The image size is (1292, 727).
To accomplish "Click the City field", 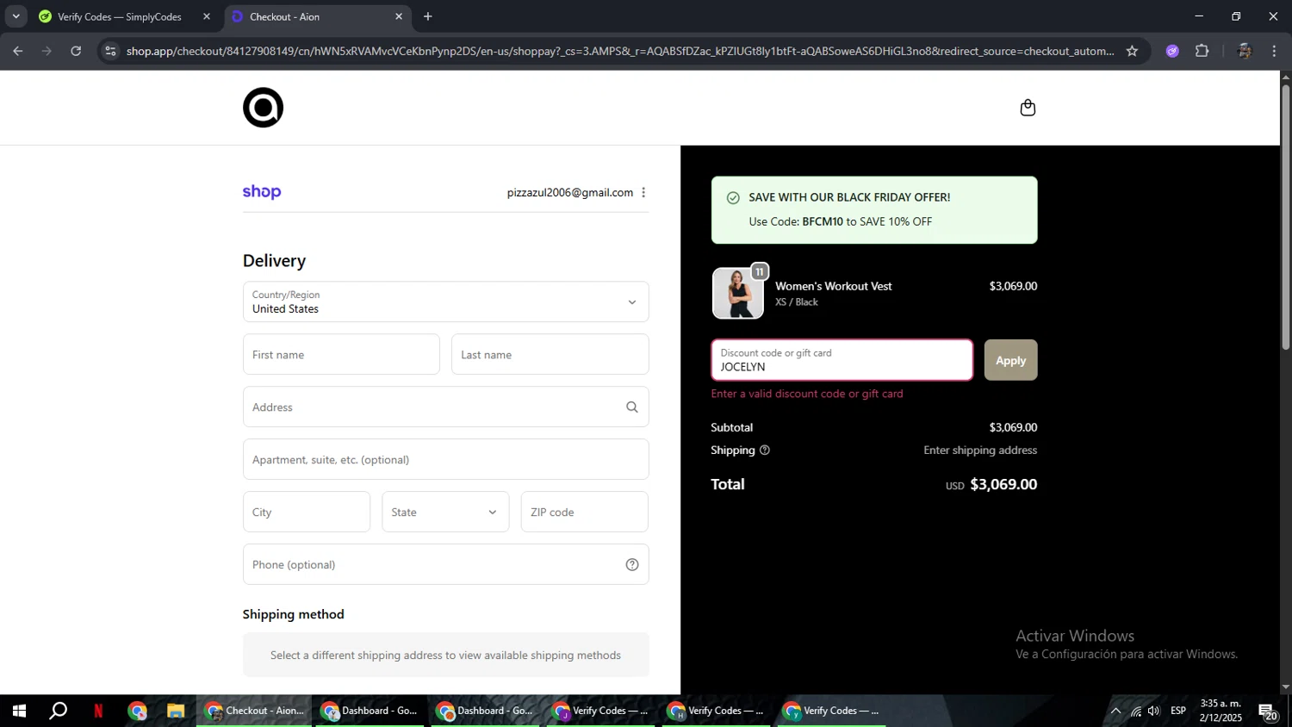I will point(307,512).
